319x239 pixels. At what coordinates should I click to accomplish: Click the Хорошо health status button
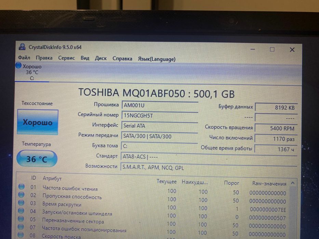click(x=38, y=122)
